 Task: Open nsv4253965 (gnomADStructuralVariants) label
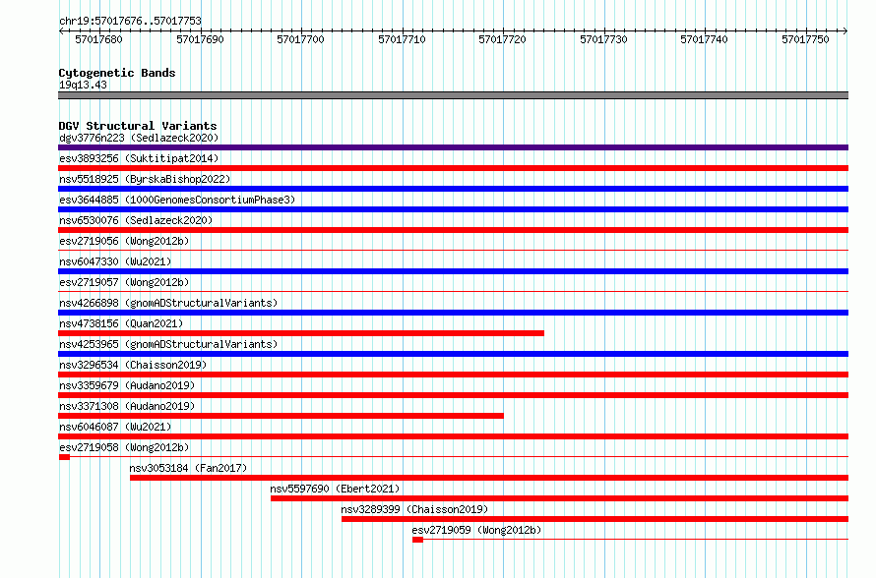pos(168,344)
